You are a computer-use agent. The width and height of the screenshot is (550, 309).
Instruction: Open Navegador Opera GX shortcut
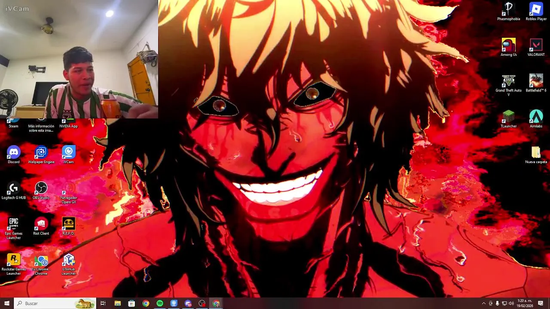click(x=69, y=193)
